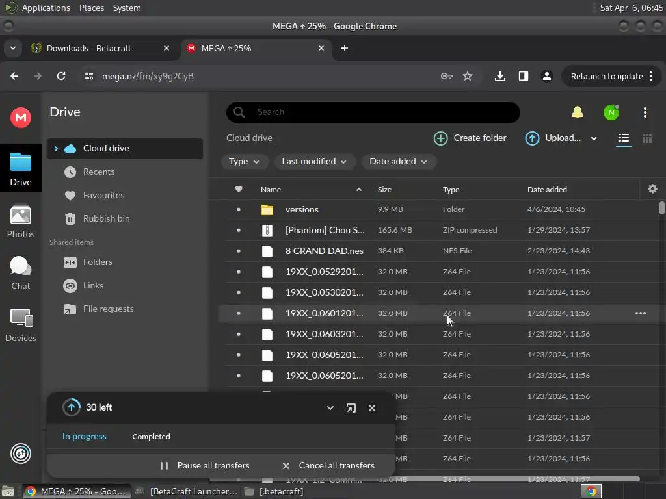Image resolution: width=666 pixels, height=499 pixels.
Task: Collapse transfers widget with chevron
Action: coord(330,408)
